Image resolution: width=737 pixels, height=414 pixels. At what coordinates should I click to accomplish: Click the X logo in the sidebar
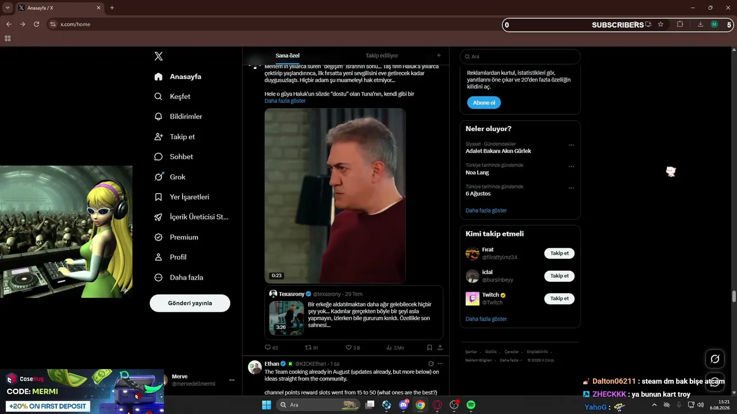click(158, 56)
